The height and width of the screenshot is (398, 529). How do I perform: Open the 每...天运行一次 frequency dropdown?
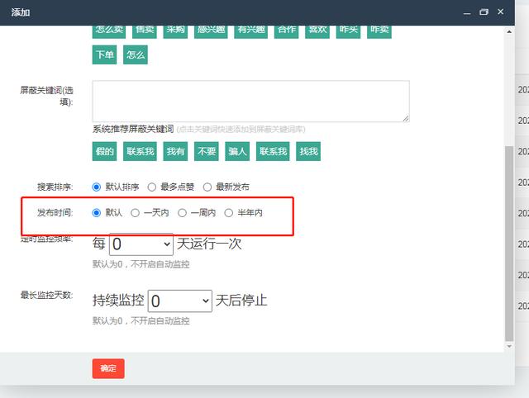point(141,244)
